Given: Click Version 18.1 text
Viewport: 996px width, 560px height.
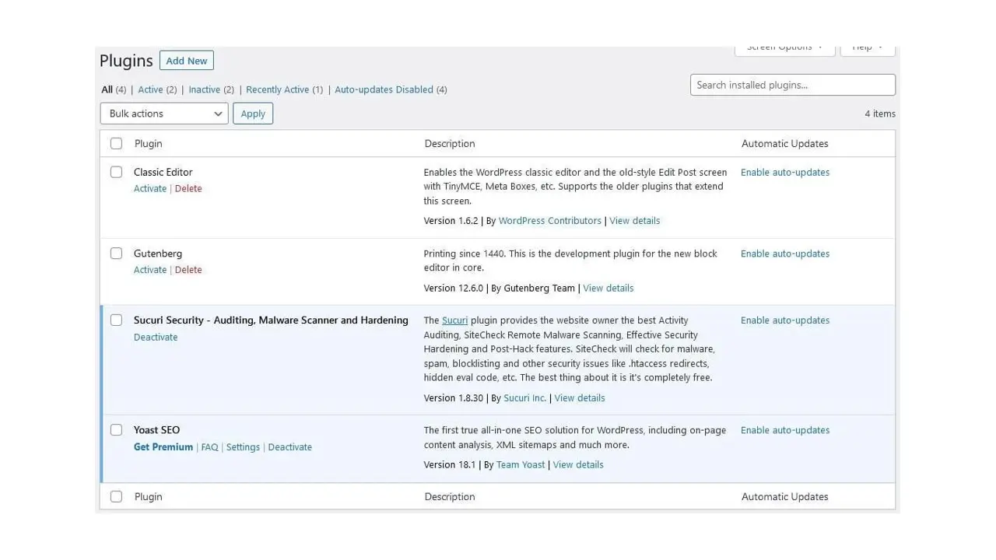Looking at the screenshot, I should click(450, 465).
